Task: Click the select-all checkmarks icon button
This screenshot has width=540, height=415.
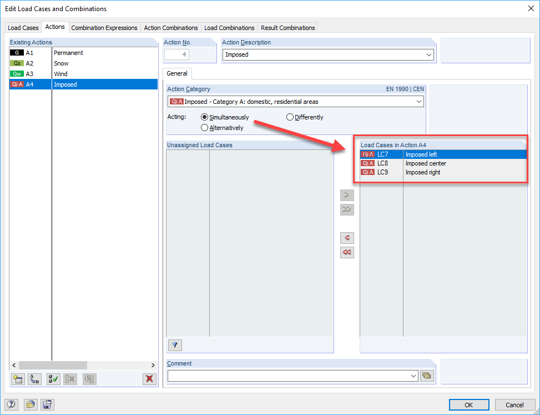Action: 54,379
